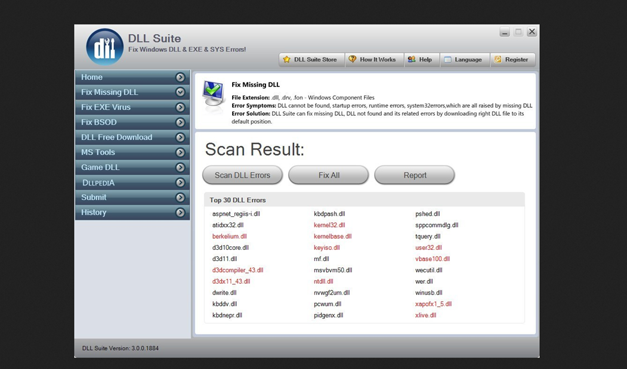627x369 pixels.
Task: Click the arrow icon on History row
Action: [180, 213]
